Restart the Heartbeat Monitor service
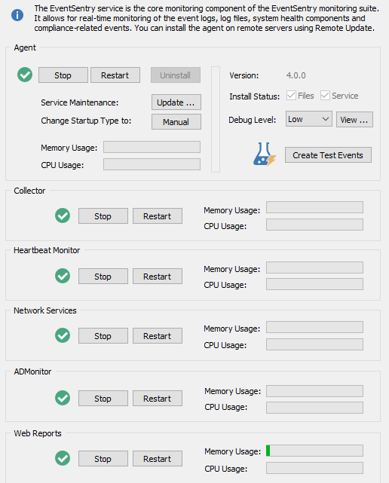Viewport: 389px width, 483px height. click(x=158, y=277)
